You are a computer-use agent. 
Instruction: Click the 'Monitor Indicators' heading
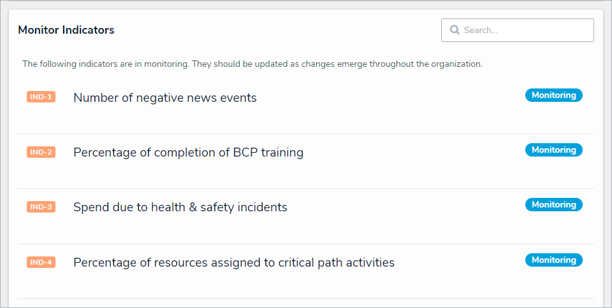66,30
